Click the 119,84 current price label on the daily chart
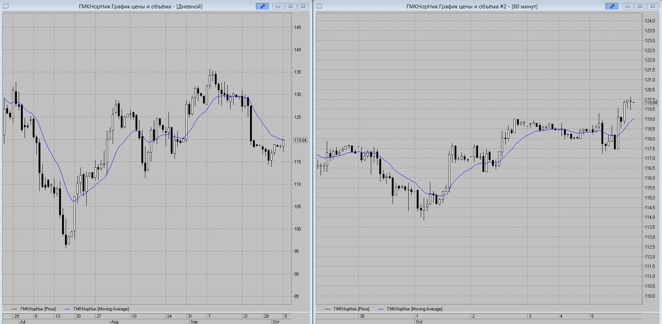Screen dimensions: 662x324 300,140
